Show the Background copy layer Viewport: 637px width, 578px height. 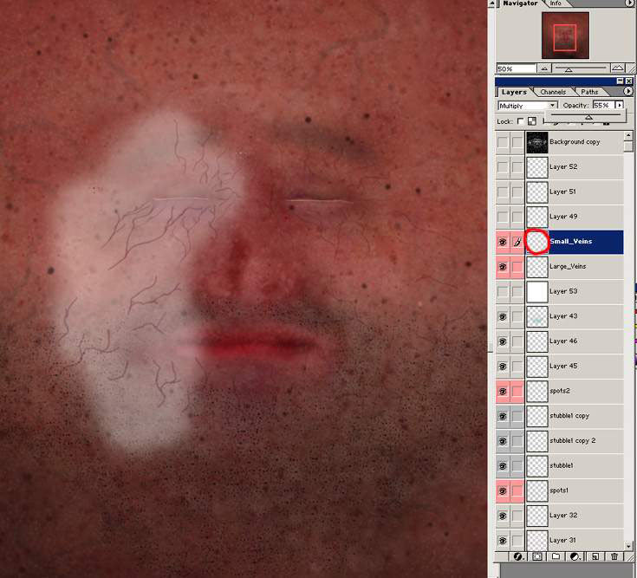pyautogui.click(x=503, y=142)
